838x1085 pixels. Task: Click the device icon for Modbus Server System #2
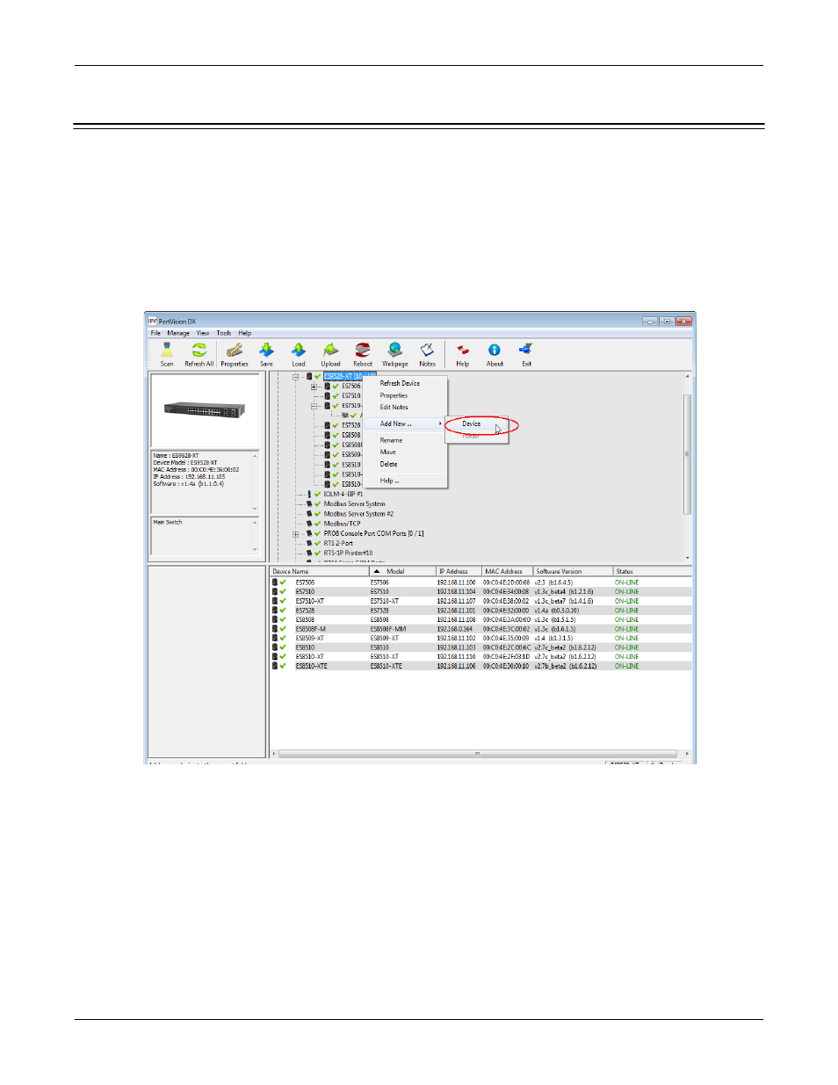309,514
